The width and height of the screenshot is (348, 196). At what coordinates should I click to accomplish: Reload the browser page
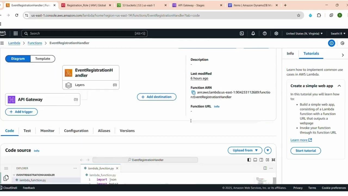pos(17,15)
